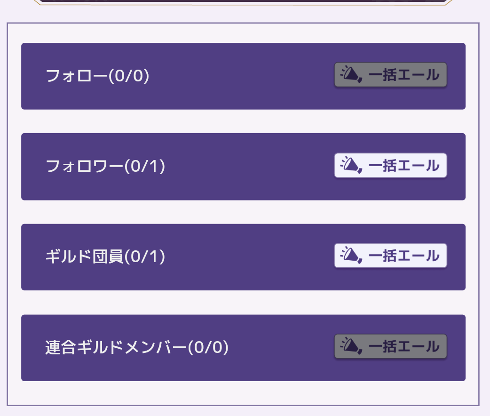Click the megaphone icon beside 連合ギルドメンバー
Image resolution: width=490 pixels, height=416 pixels.
[350, 346]
